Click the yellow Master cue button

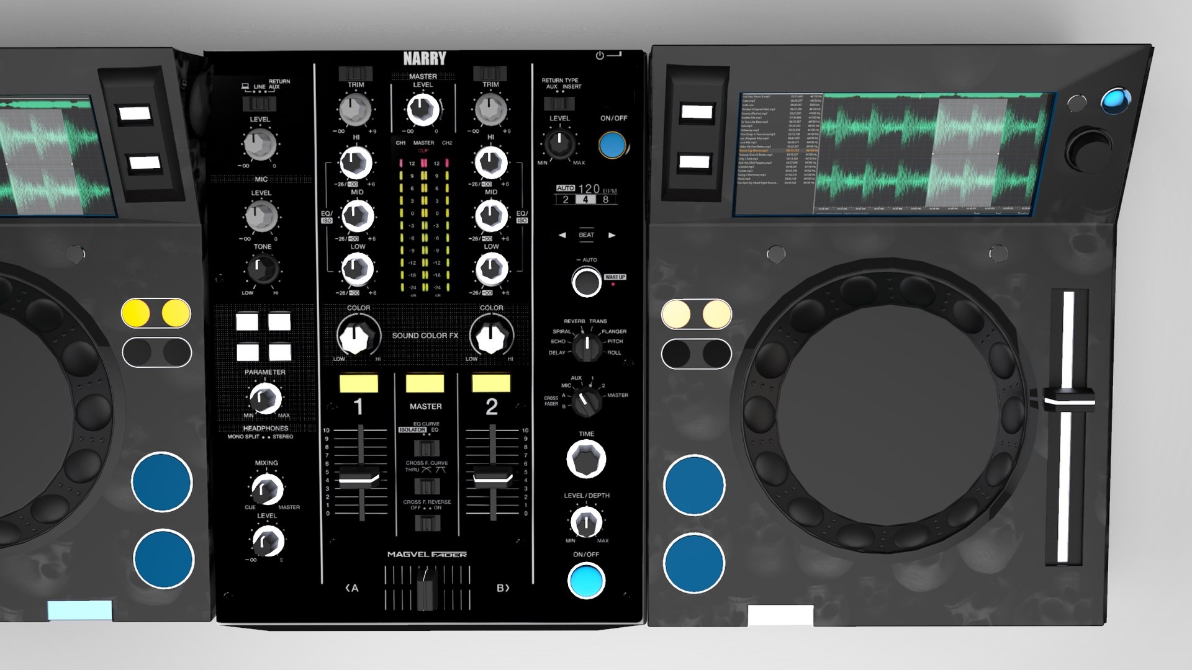pyautogui.click(x=425, y=383)
